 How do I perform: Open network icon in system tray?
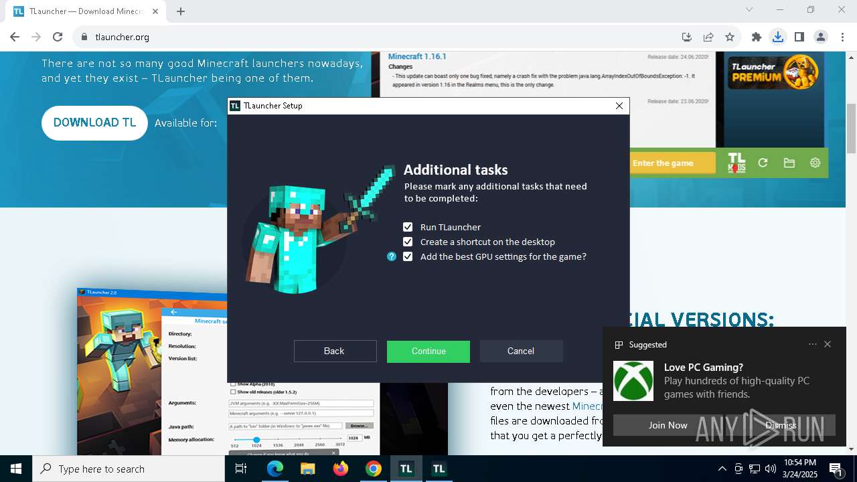pyautogui.click(x=755, y=469)
